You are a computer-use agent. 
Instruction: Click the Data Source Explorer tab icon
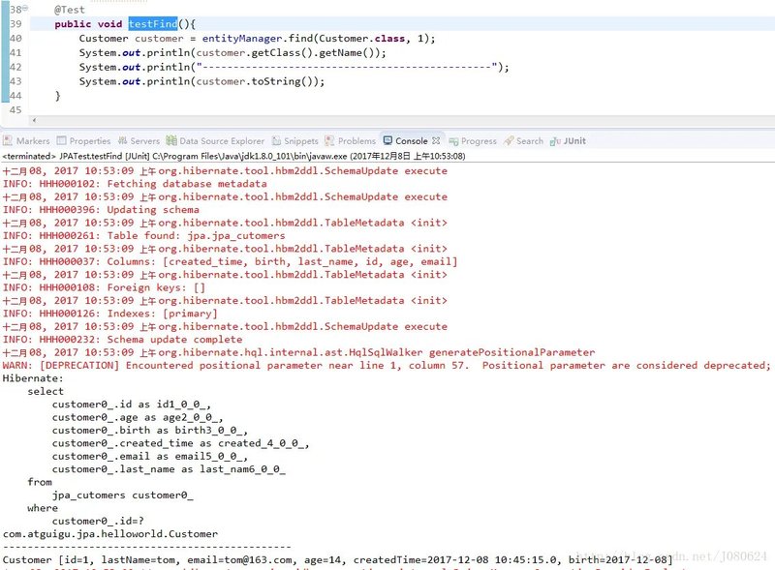click(x=171, y=140)
